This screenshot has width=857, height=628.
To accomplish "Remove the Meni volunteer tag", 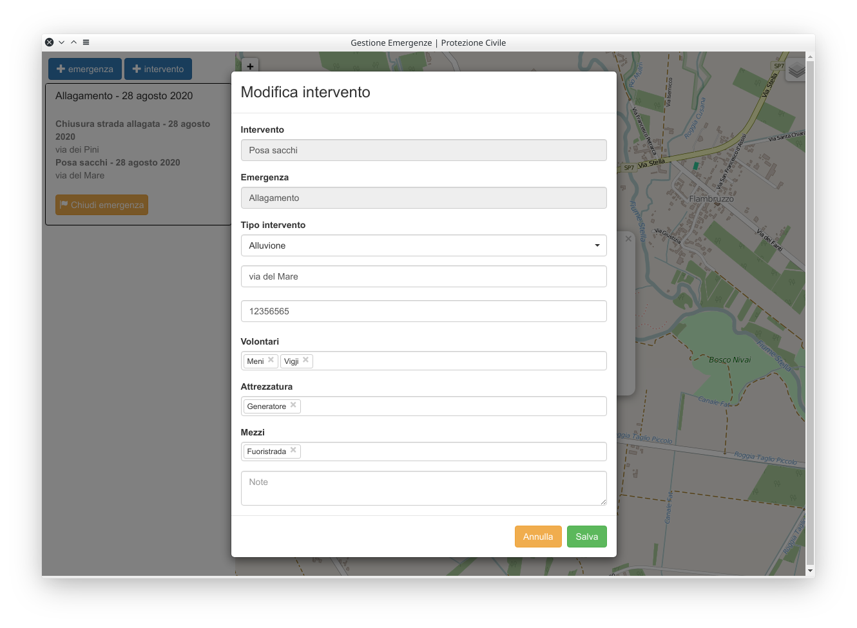I will coord(271,360).
